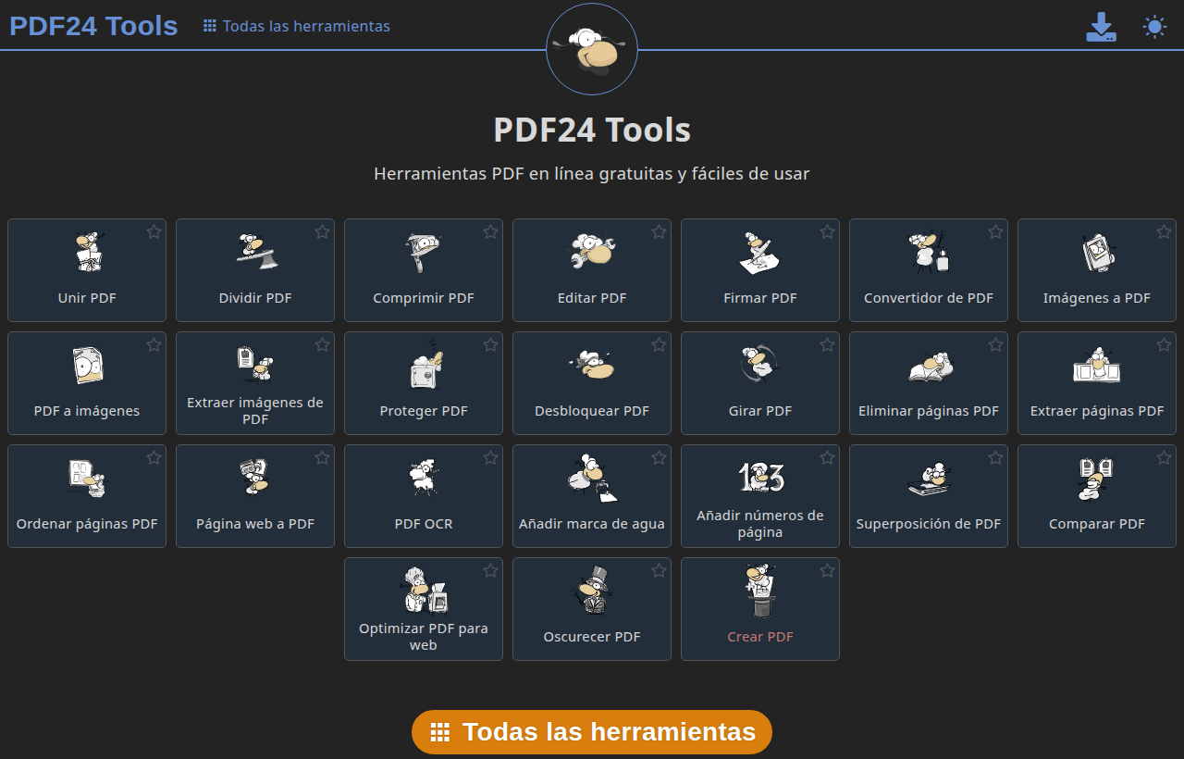Screen dimensions: 1184x759
Task: Star the Firmar PDF tile
Action: 827,231
